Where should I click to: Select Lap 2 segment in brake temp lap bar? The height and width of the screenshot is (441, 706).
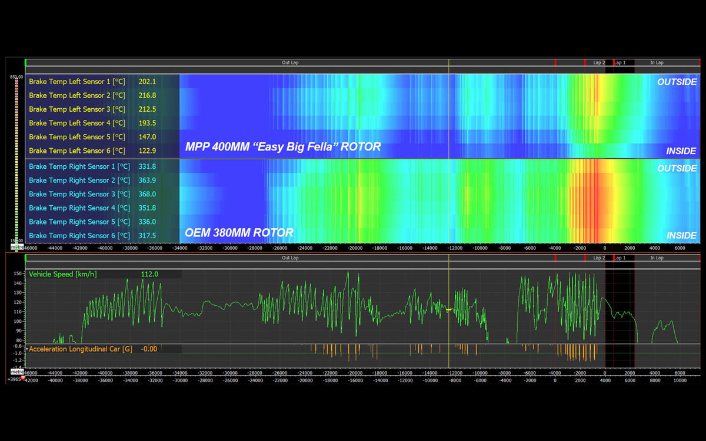point(599,62)
